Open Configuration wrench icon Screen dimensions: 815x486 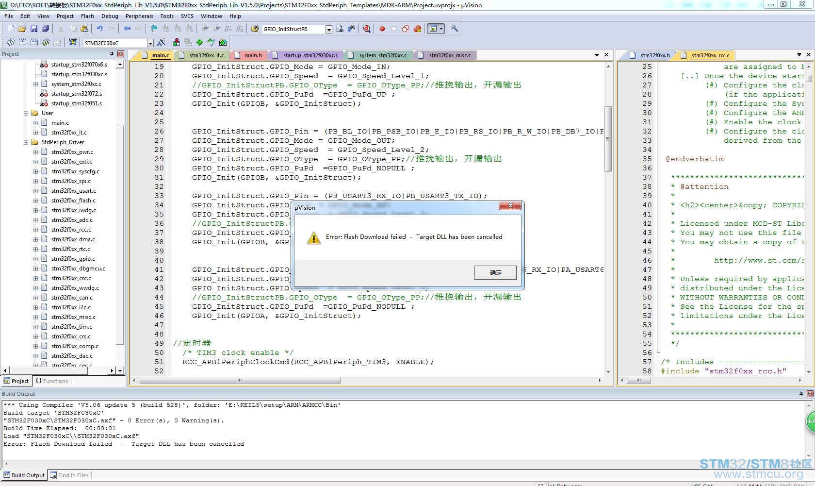point(455,29)
